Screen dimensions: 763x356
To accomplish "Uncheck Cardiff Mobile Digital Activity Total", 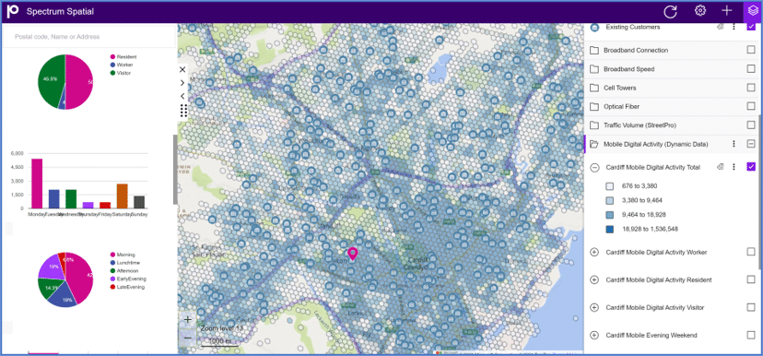I will pyautogui.click(x=751, y=167).
